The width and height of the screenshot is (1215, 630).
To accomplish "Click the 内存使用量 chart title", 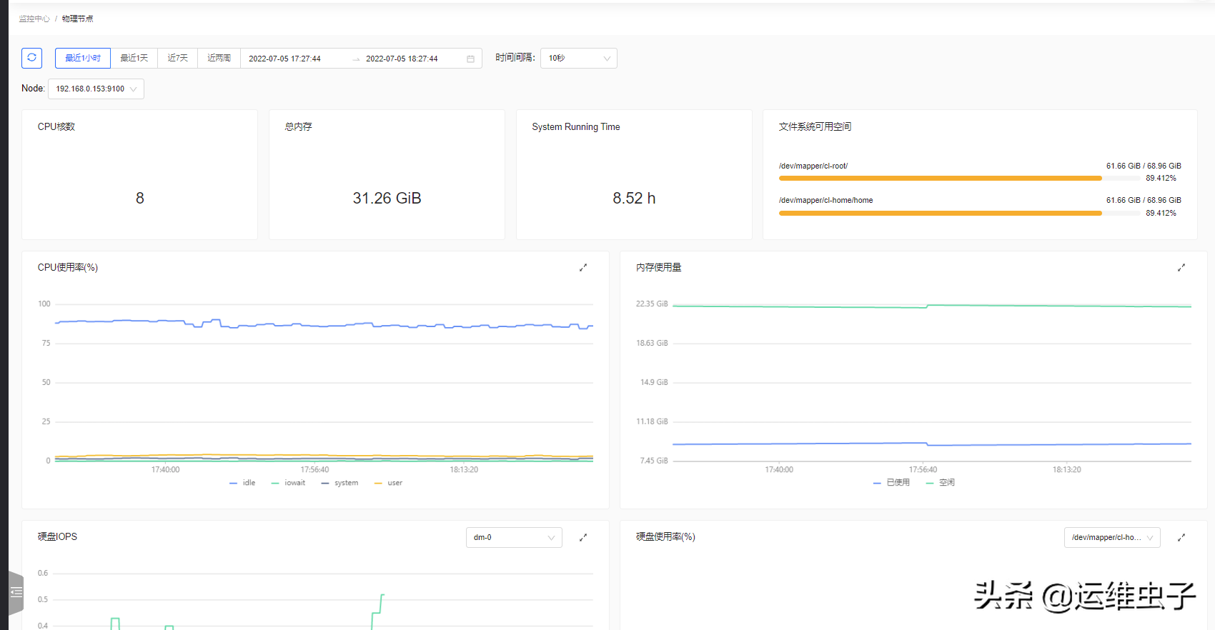I will point(659,267).
